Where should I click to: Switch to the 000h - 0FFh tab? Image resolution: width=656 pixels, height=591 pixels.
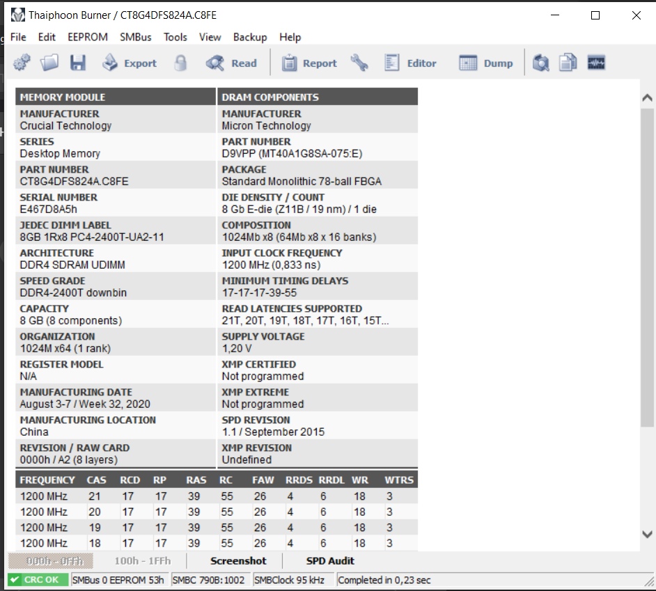[51, 561]
